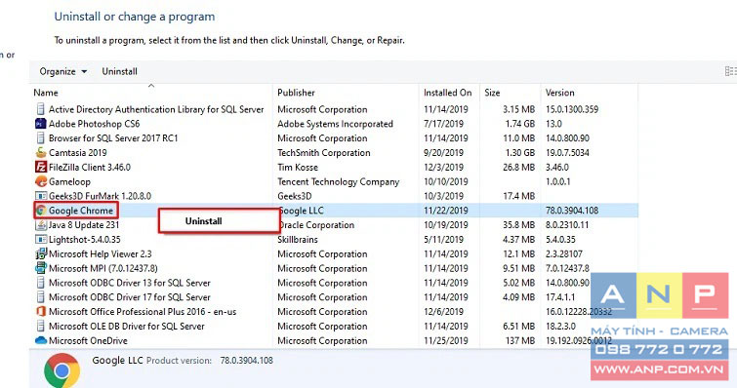Select the Microsoft OneDrive cloud icon
The image size is (737, 388).
[41, 340]
